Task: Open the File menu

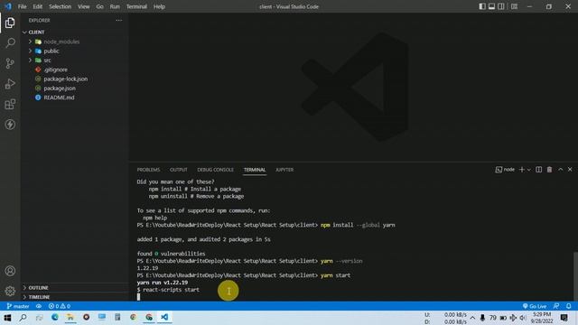Action: click(x=22, y=6)
